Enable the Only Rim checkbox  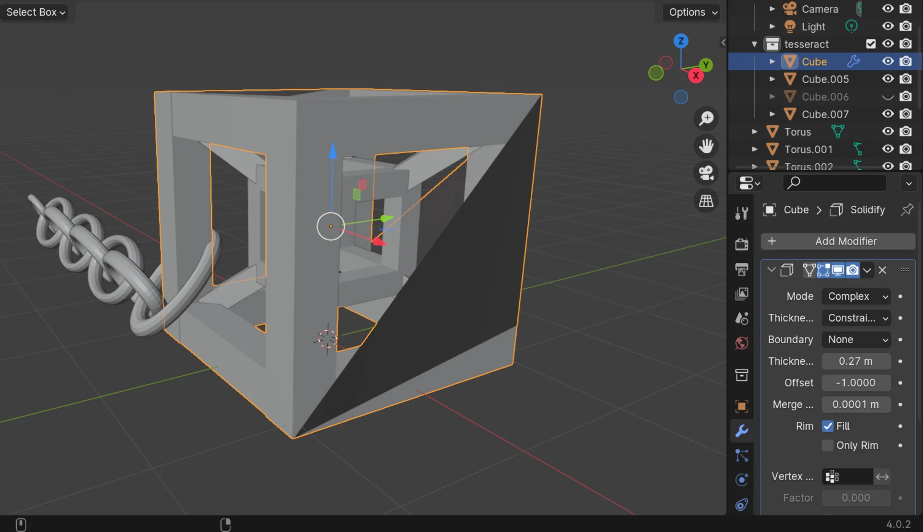click(827, 445)
